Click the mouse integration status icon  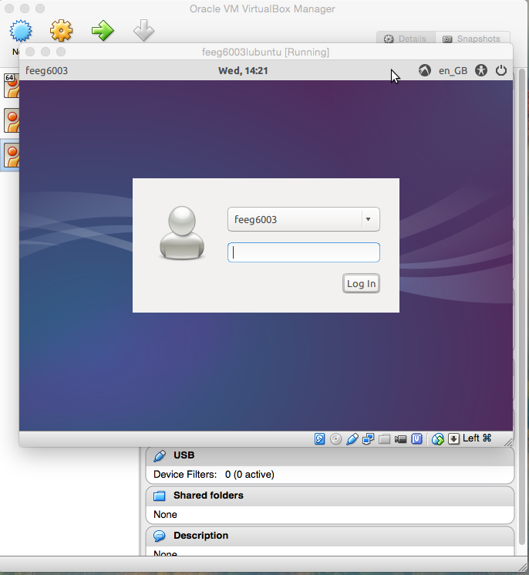(438, 439)
